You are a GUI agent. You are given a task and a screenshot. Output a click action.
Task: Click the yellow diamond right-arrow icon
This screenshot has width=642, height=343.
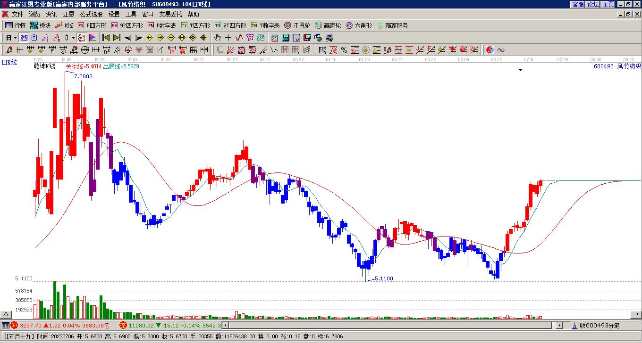click(x=160, y=38)
